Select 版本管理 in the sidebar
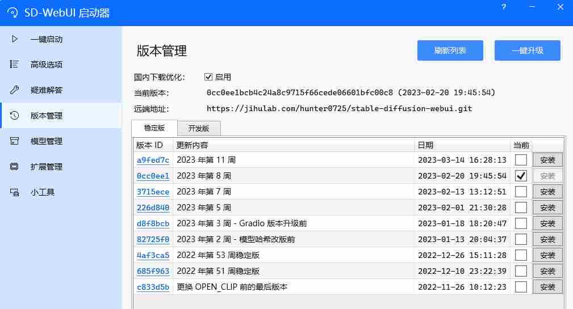Screen dimensions: 573x309 [61, 115]
